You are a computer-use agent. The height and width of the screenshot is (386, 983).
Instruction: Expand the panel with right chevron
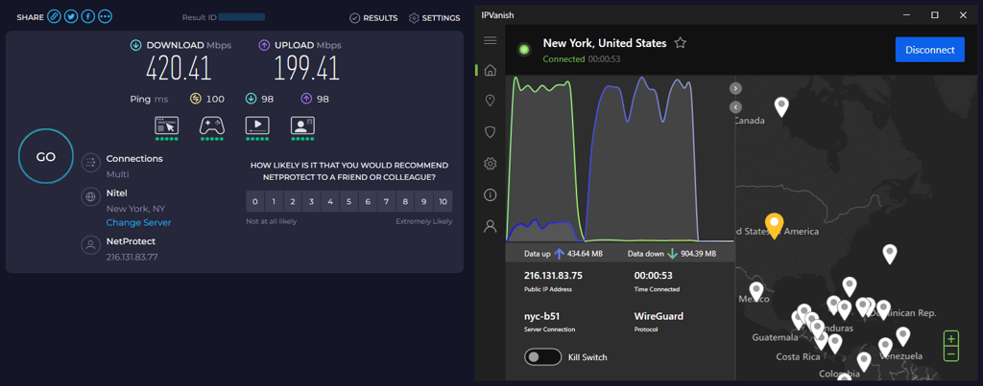(x=736, y=88)
